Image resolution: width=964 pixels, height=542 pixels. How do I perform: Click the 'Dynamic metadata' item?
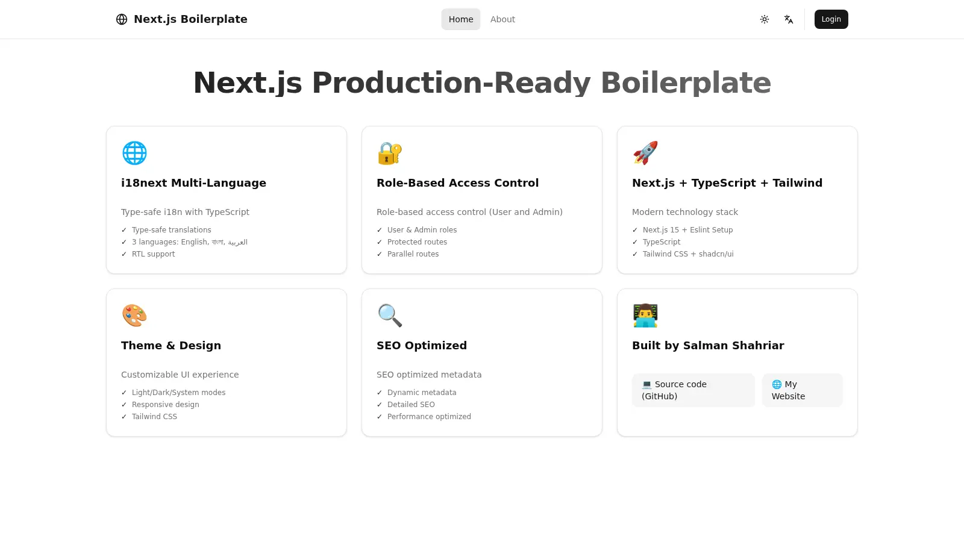coord(422,393)
